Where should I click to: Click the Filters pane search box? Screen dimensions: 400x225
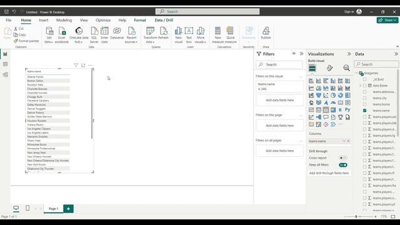pyautogui.click(x=279, y=64)
